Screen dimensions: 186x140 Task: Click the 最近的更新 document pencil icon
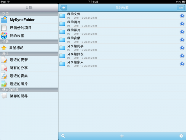click(x=4, y=60)
